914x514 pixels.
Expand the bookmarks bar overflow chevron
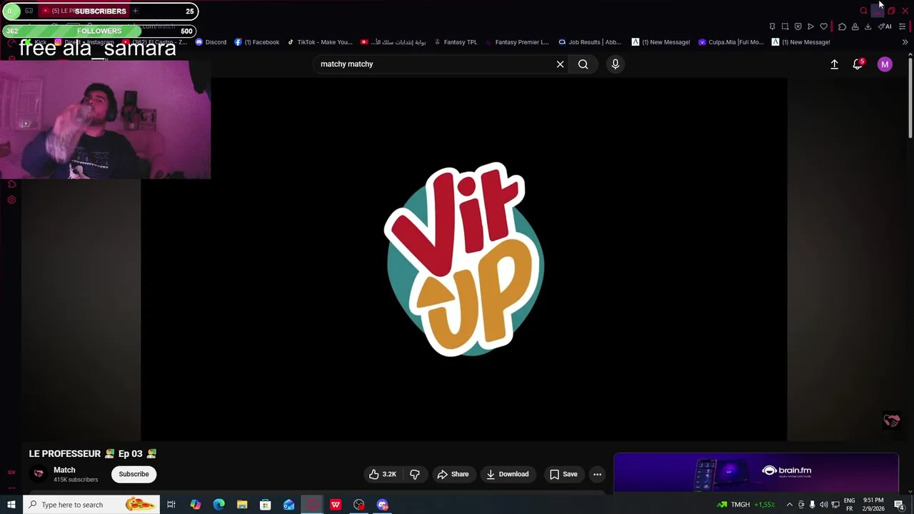905,42
